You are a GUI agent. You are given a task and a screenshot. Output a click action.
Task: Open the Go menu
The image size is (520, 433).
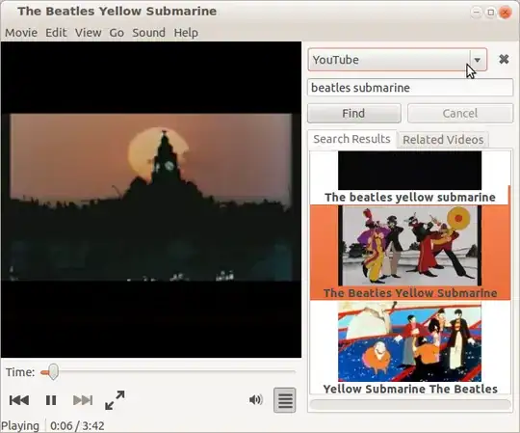click(117, 33)
